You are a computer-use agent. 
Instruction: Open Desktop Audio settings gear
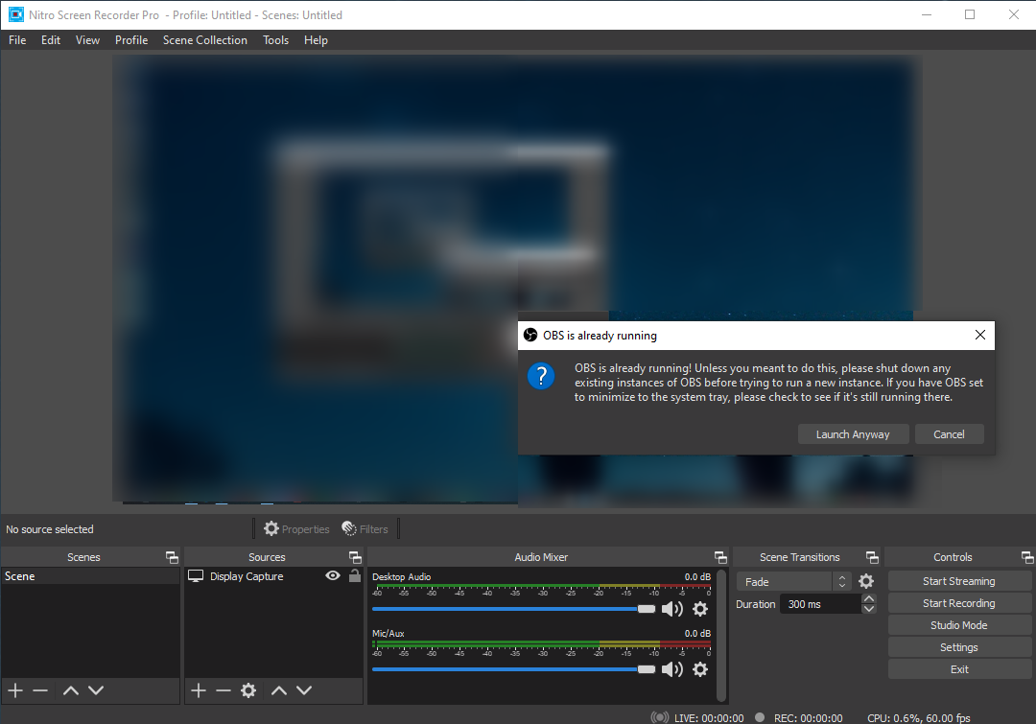click(x=700, y=608)
